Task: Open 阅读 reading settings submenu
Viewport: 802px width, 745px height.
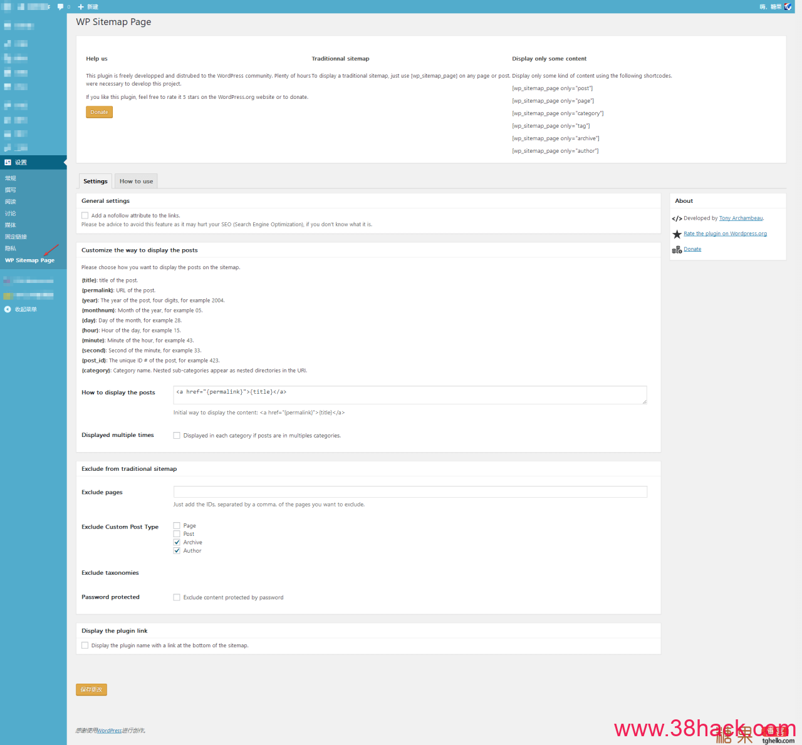Action: pos(11,202)
